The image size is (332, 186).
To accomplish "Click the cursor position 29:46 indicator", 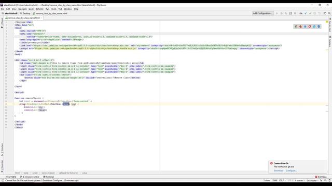I will coord(275,180).
